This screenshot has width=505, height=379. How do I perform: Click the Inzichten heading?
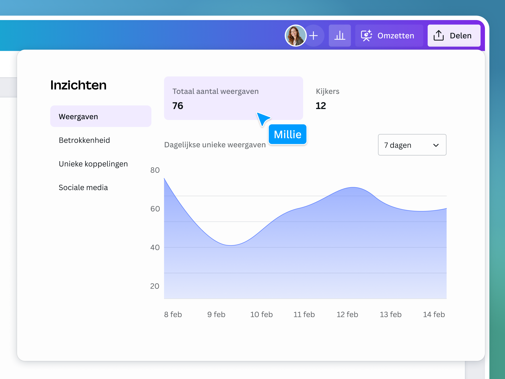(78, 85)
